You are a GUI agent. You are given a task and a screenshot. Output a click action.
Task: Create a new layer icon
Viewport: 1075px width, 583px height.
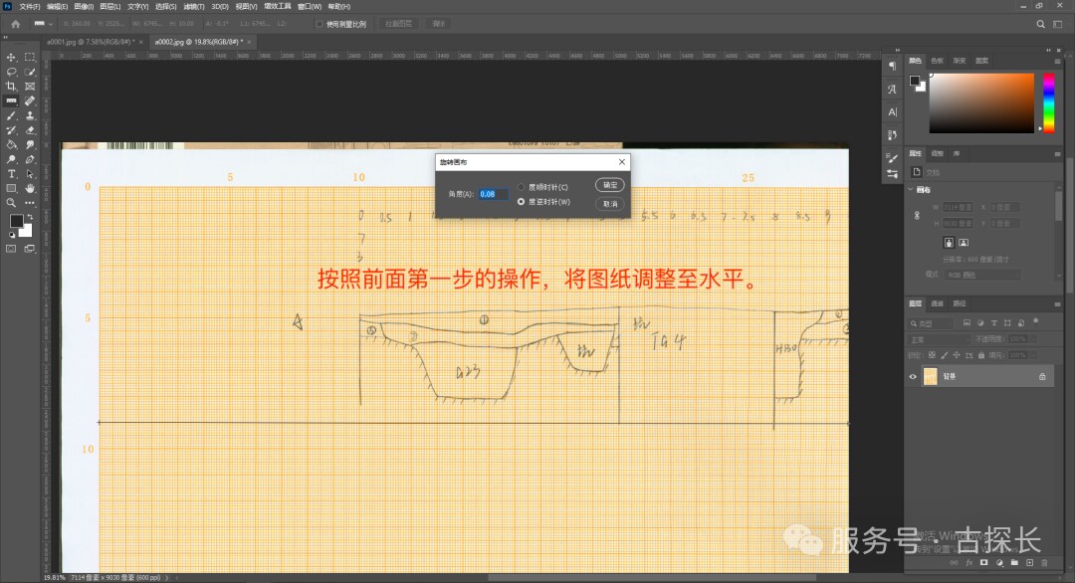[1030, 562]
